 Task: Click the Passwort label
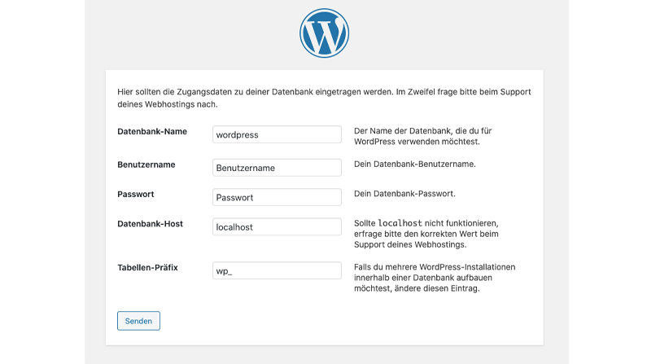[135, 195]
